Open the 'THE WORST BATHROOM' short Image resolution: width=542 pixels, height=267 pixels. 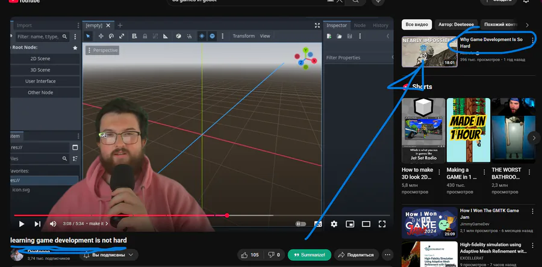tap(513, 130)
